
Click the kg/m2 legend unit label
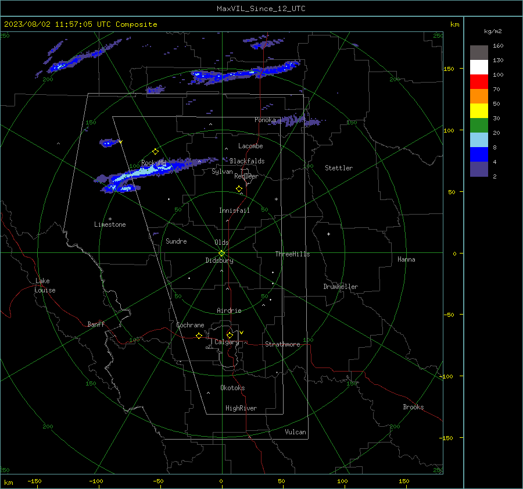point(493,31)
